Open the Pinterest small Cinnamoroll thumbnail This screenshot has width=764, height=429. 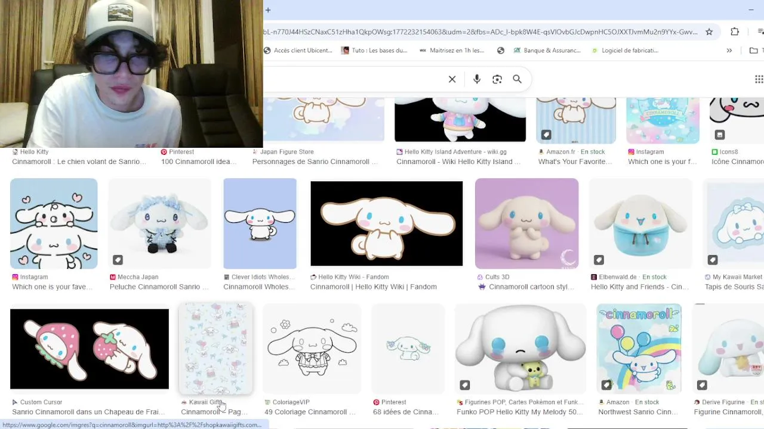(408, 349)
